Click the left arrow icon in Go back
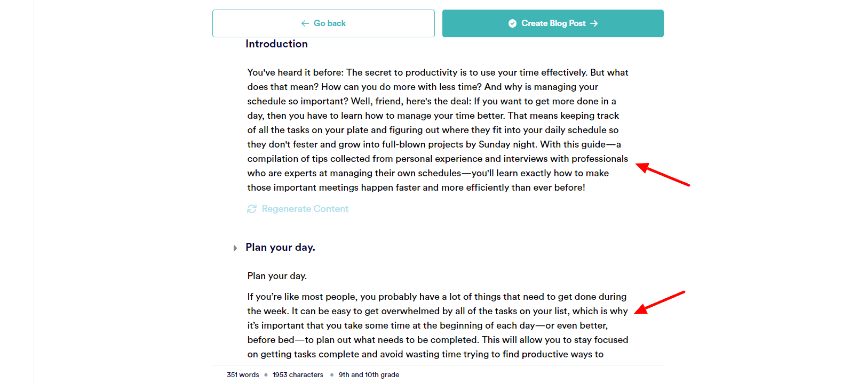Viewport: 842px width, 384px height. point(305,23)
